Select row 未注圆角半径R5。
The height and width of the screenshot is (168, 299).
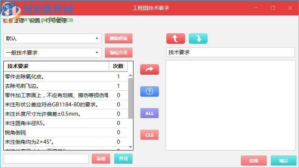[66, 123]
